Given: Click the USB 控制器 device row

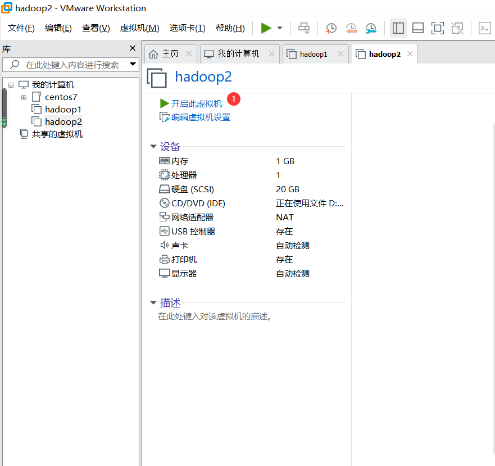Looking at the screenshot, I should tap(251, 231).
